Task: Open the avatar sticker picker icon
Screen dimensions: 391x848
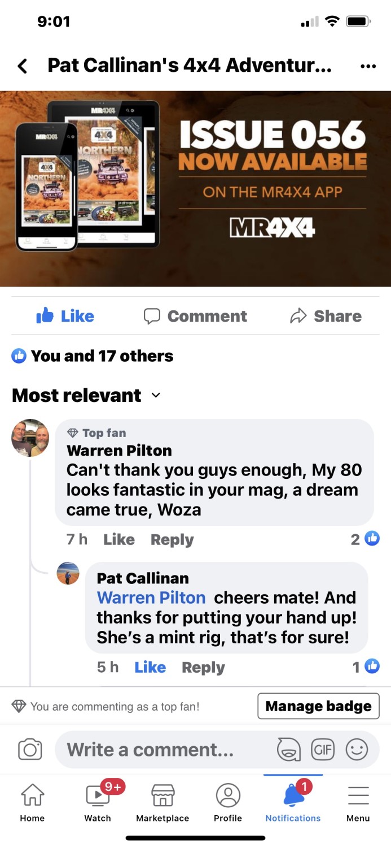Action: pos(289,750)
